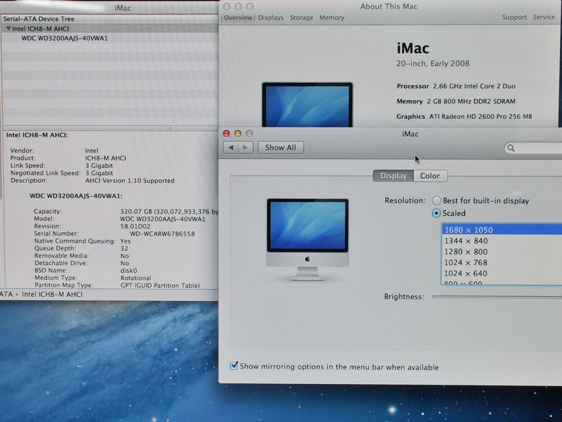Screen dimensions: 562x422
Task: Click the magnifying glass search icon
Action: (511, 148)
